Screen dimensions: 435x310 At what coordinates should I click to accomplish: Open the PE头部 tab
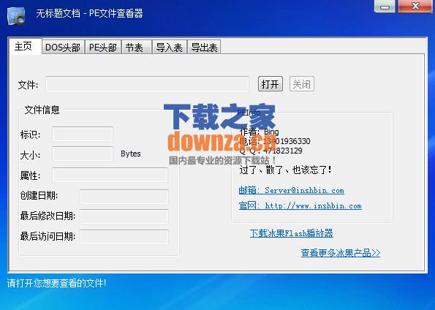click(103, 48)
